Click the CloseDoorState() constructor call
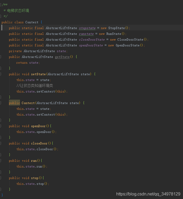Viewport: 183px width, 199px height. click(x=132, y=40)
